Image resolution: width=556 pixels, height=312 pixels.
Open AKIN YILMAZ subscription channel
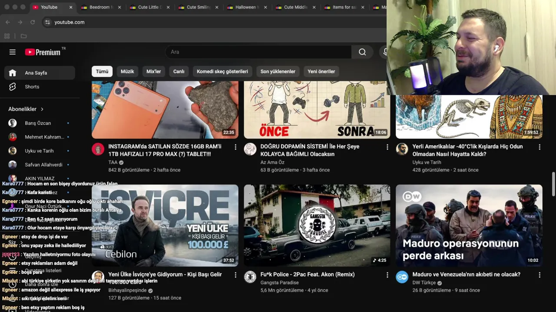pyautogui.click(x=40, y=179)
